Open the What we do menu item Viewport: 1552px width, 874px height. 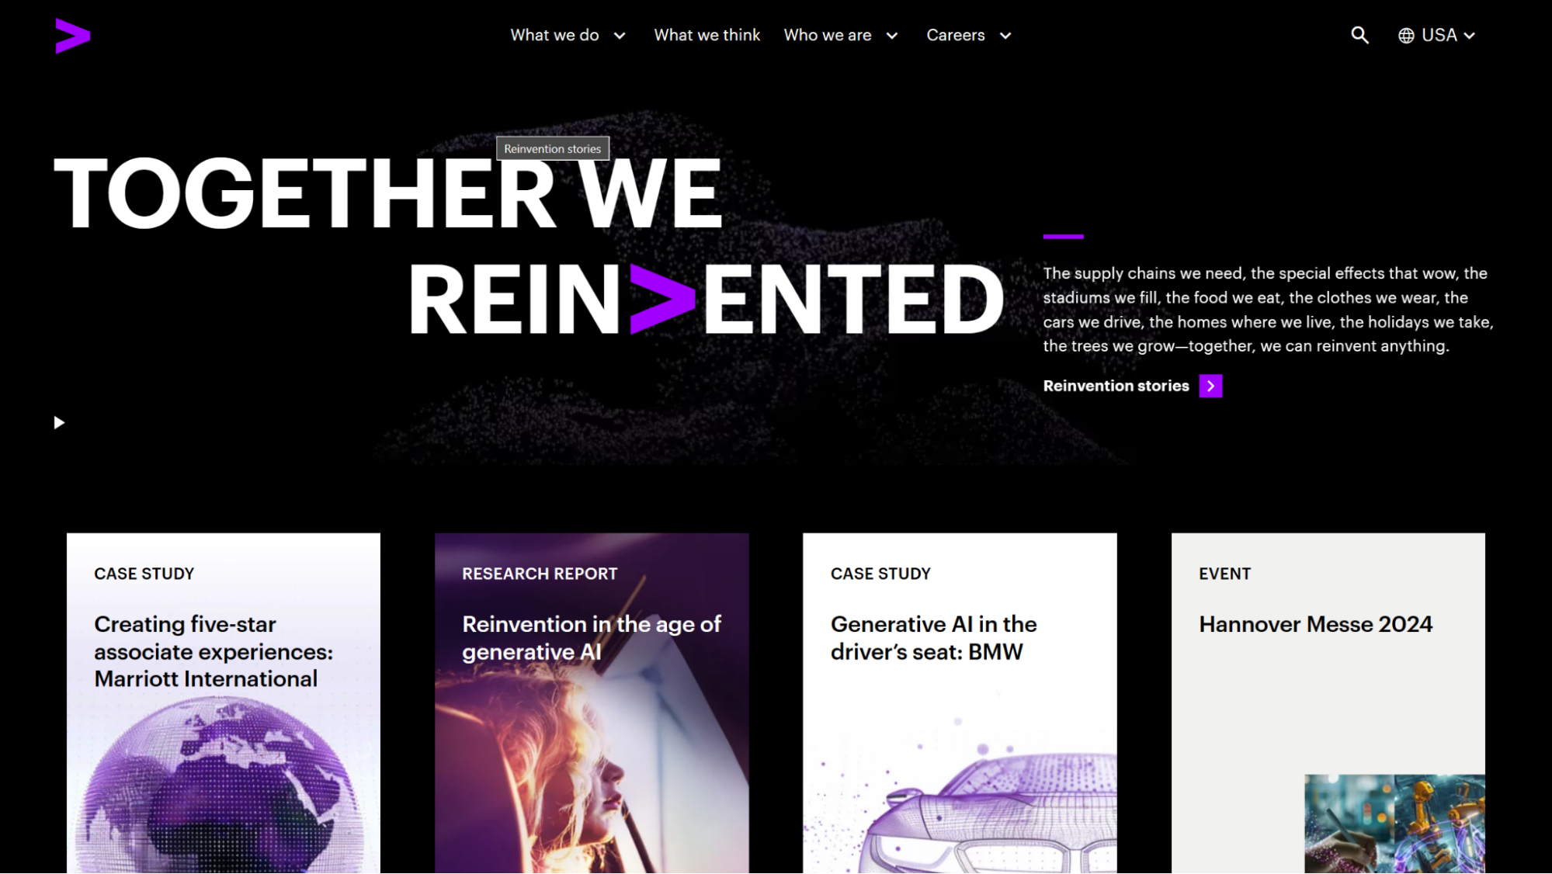[554, 35]
